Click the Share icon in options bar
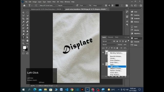Image resolution: width=164 pixels, height=92 pixels. [141, 6]
